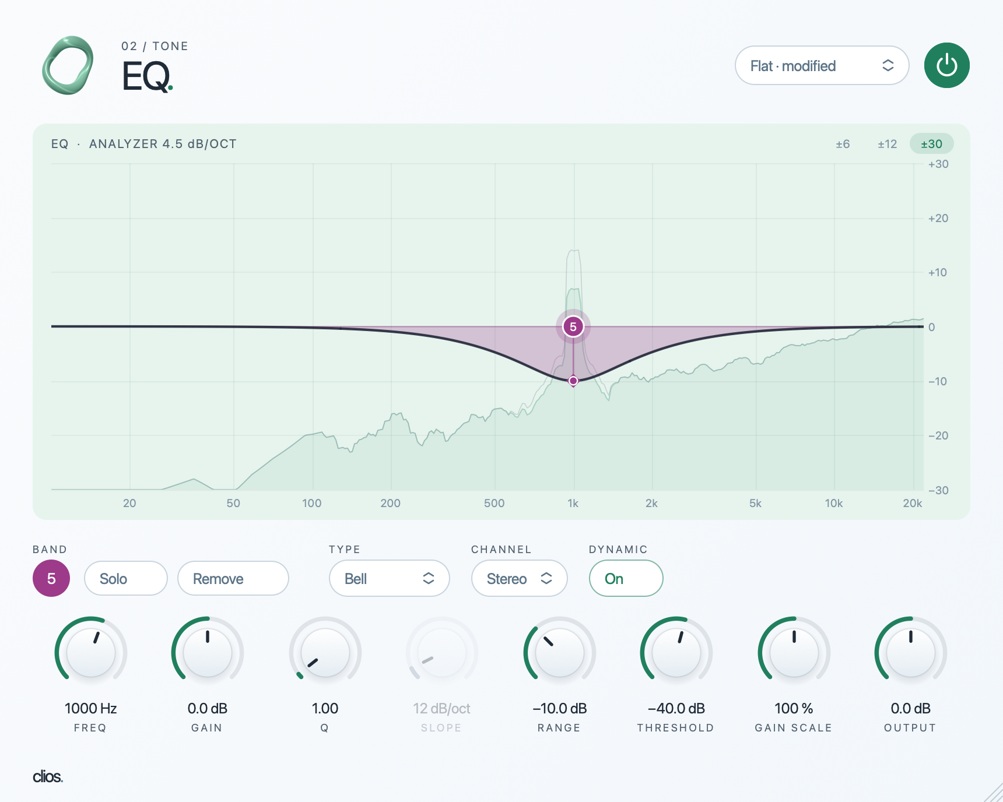Image resolution: width=1003 pixels, height=802 pixels.
Task: Click the OUTPUT knob
Action: 911,653
